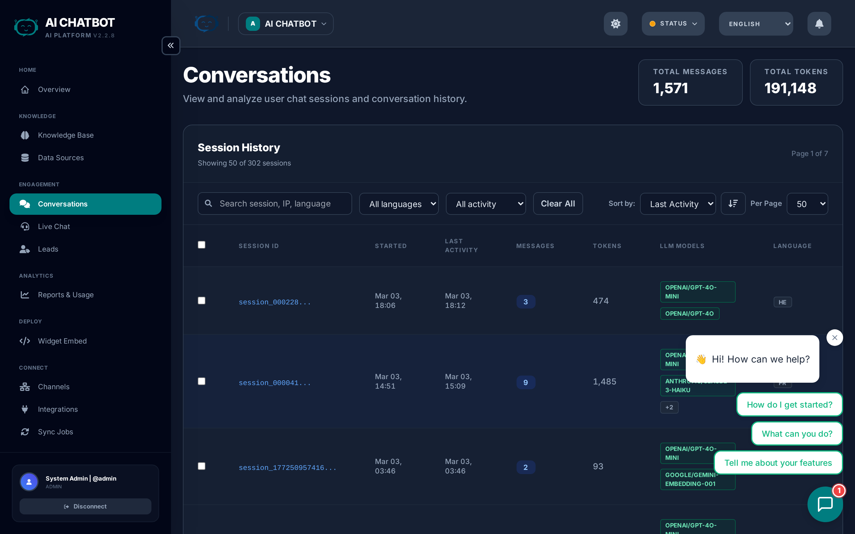The width and height of the screenshot is (855, 534).
Task: Open the Overview page from the sidebar
Action: pos(54,89)
